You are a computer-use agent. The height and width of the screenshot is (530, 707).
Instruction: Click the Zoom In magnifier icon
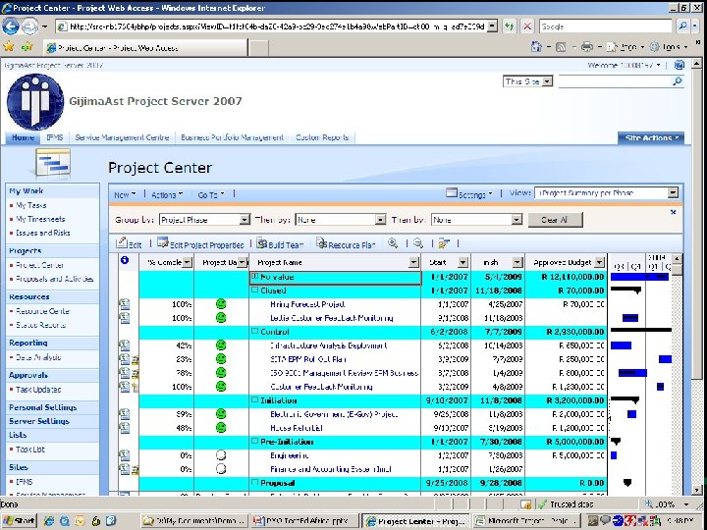393,243
